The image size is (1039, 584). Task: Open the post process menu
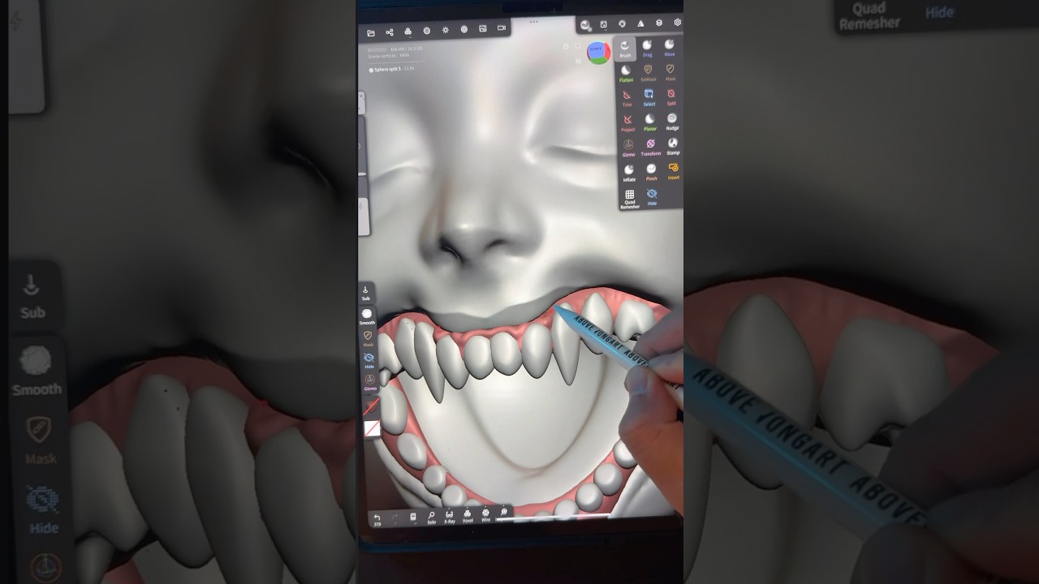(464, 29)
